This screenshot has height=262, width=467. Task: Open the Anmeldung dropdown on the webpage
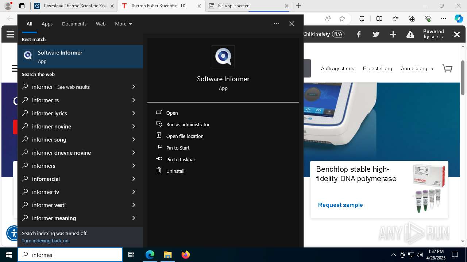coord(417,68)
